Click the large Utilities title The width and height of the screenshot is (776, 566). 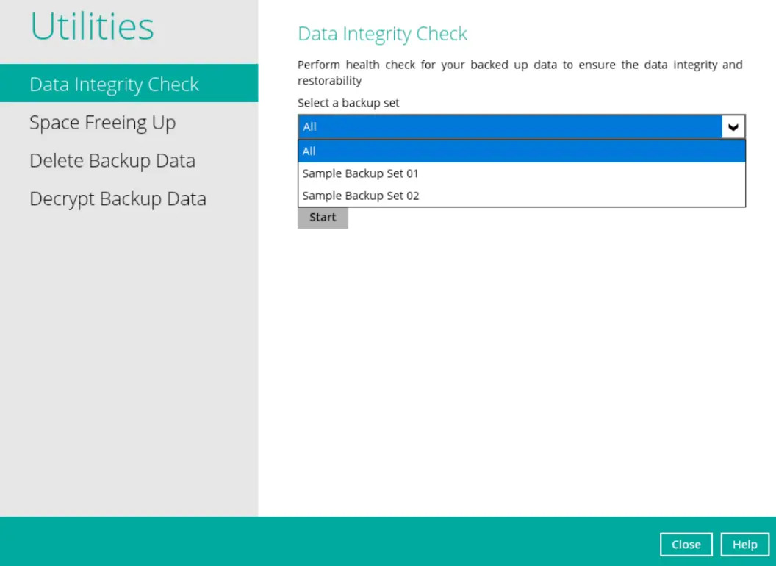click(93, 27)
